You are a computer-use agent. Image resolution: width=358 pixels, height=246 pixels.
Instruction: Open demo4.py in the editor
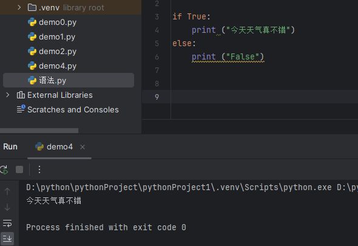click(58, 66)
